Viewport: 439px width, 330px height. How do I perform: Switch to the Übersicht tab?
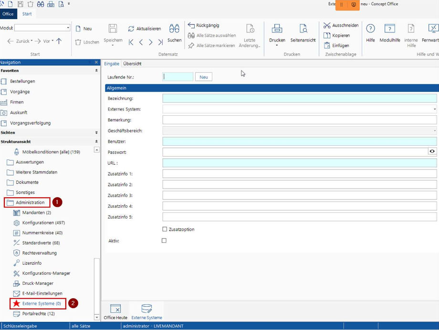click(x=132, y=64)
